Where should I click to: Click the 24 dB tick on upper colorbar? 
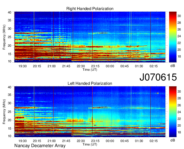tap(179, 36)
